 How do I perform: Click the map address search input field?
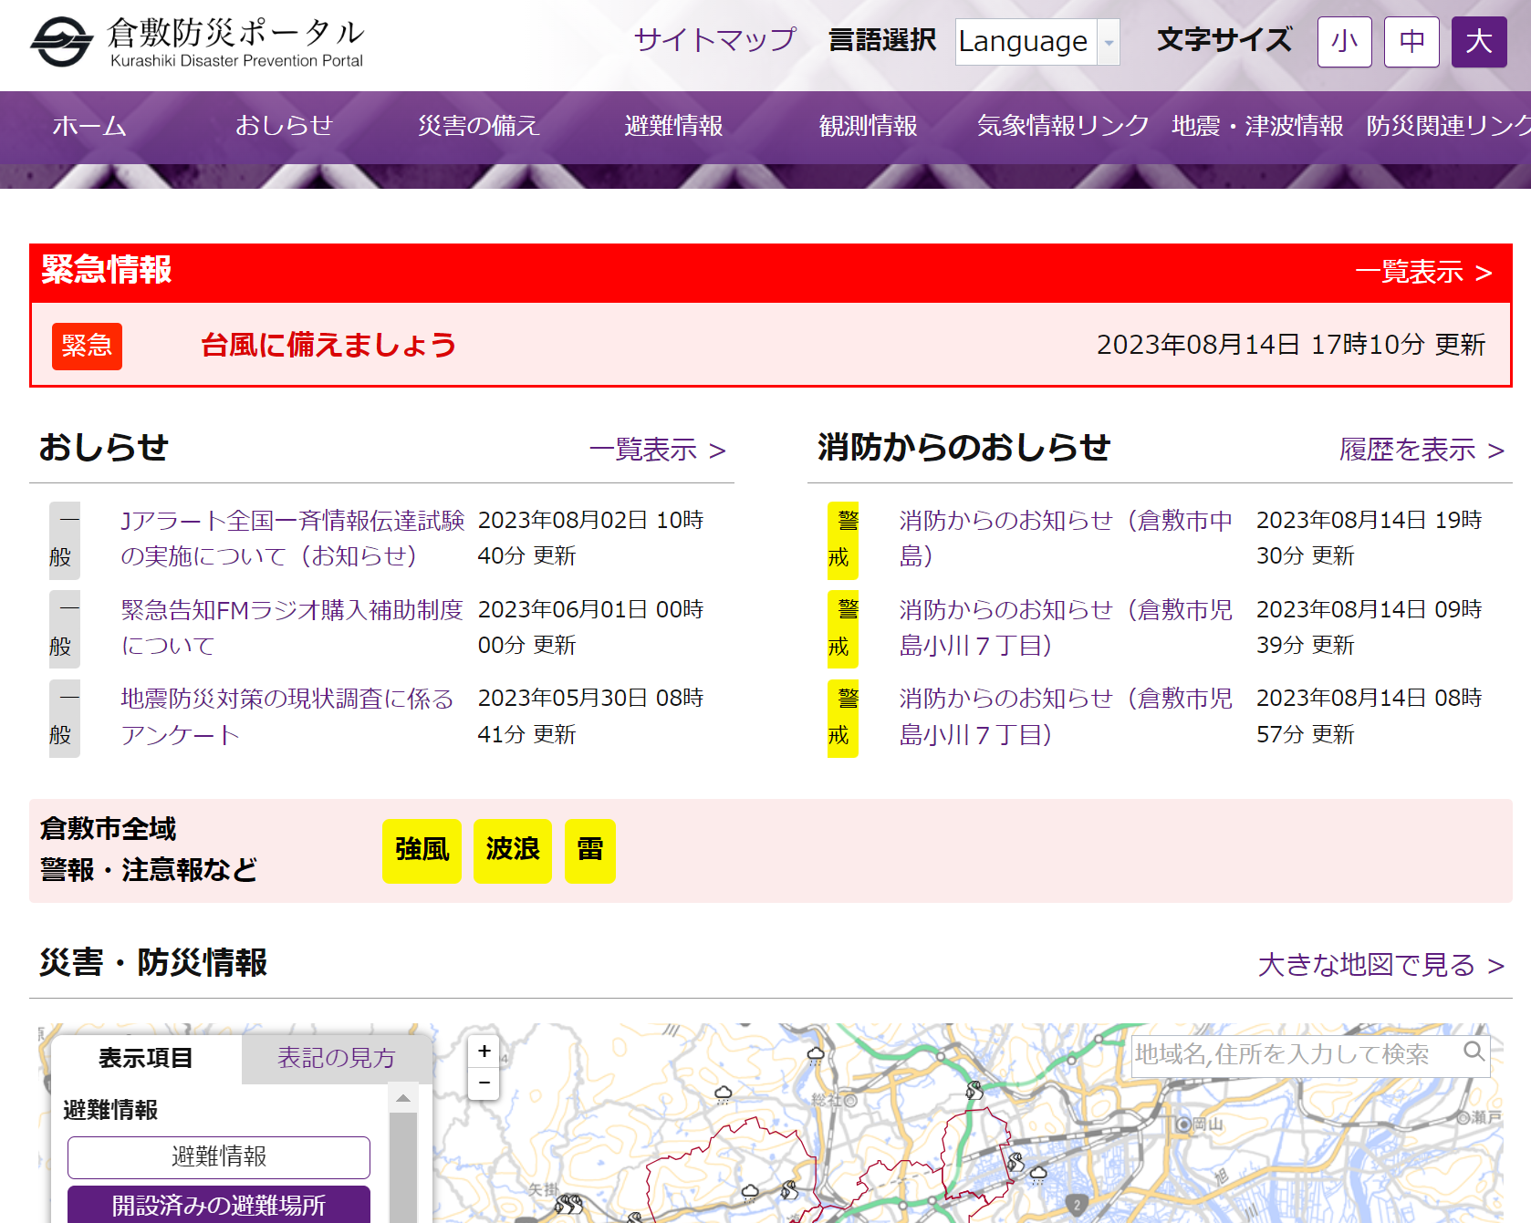click(1294, 1055)
